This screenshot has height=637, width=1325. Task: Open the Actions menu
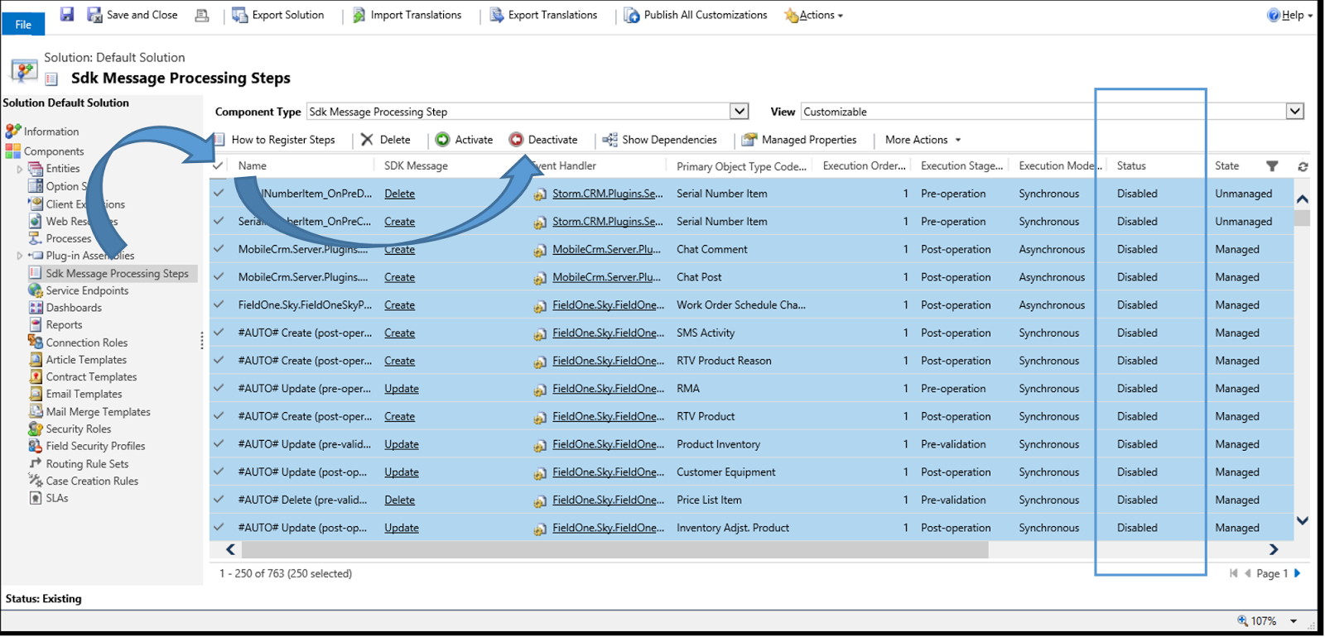pyautogui.click(x=813, y=15)
